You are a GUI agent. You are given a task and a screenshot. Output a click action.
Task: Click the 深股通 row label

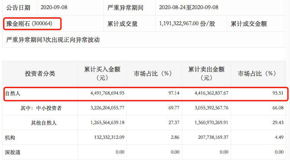pyautogui.click(x=13, y=152)
